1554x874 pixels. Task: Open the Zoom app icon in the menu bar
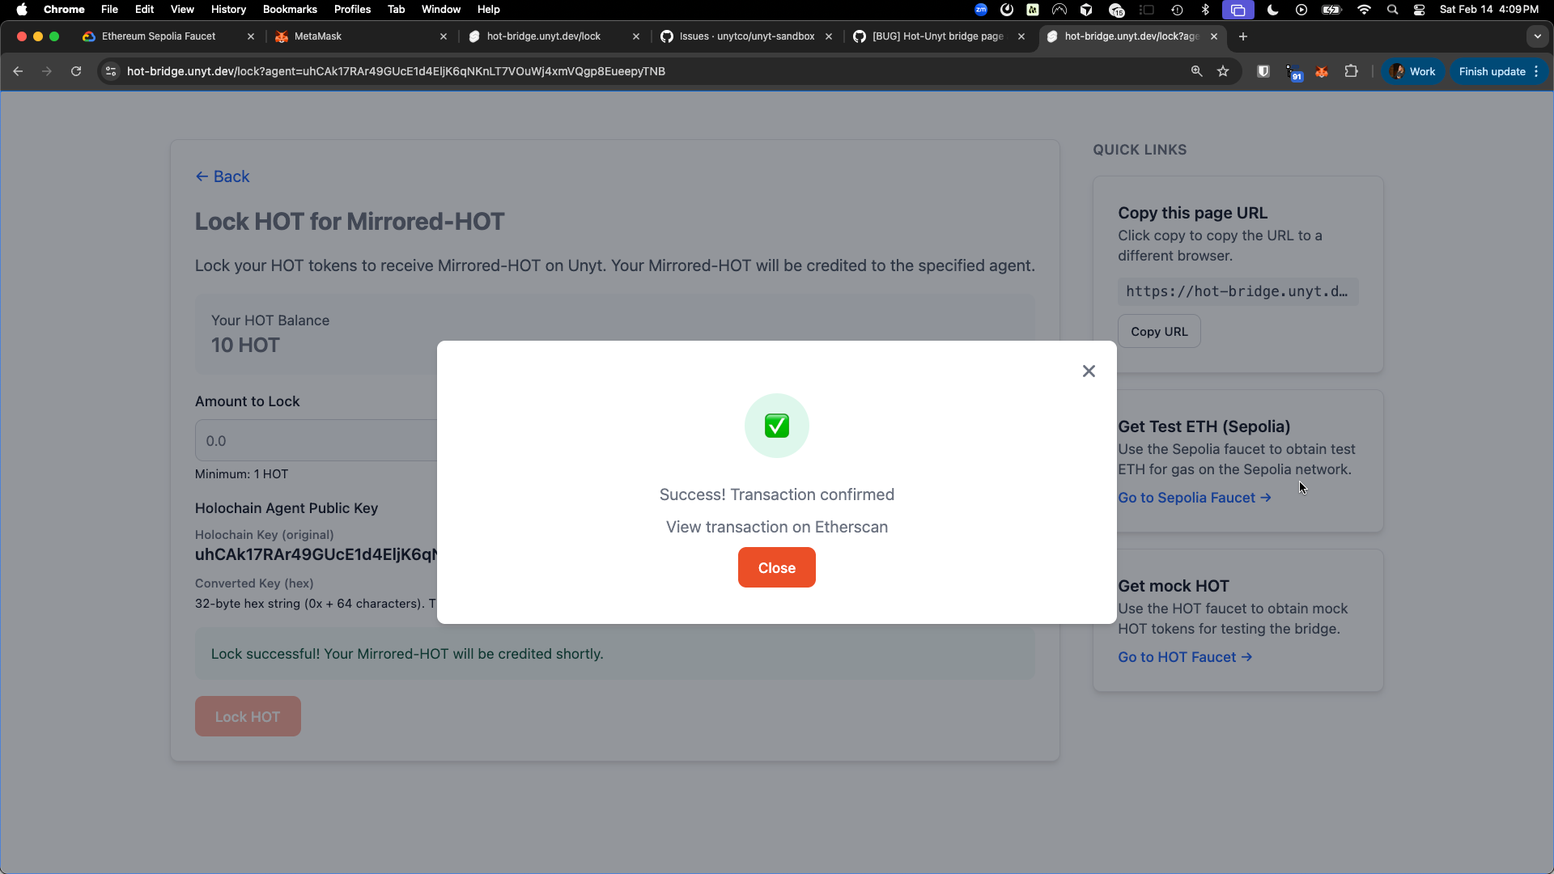pos(980,10)
